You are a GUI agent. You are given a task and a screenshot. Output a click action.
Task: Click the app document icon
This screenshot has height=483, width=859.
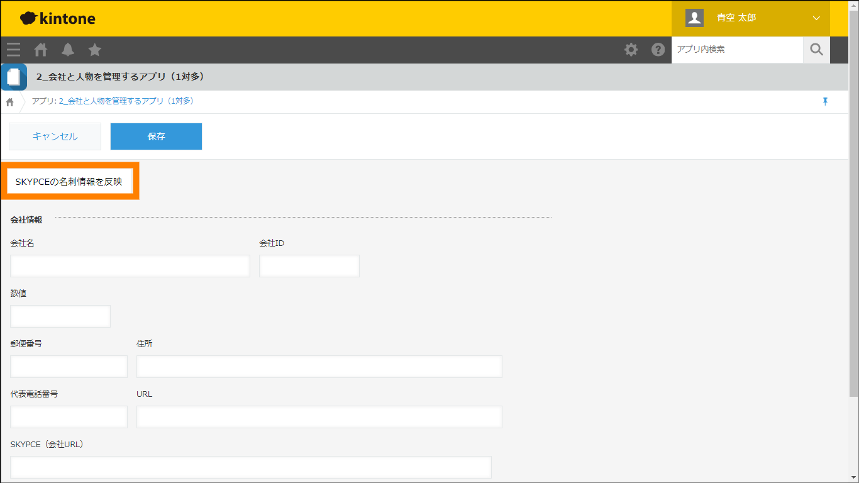[x=14, y=77]
